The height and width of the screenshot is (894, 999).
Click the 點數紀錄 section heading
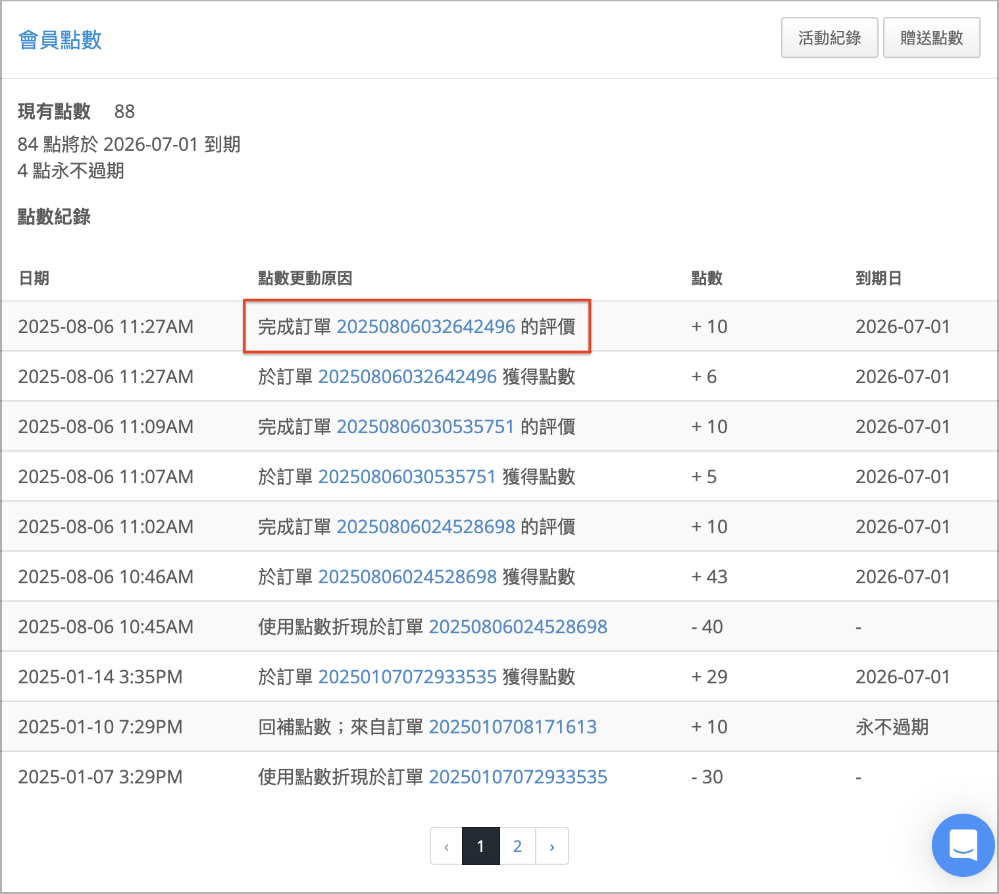54,217
